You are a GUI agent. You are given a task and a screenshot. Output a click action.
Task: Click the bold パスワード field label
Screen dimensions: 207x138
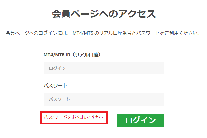coord(56,85)
